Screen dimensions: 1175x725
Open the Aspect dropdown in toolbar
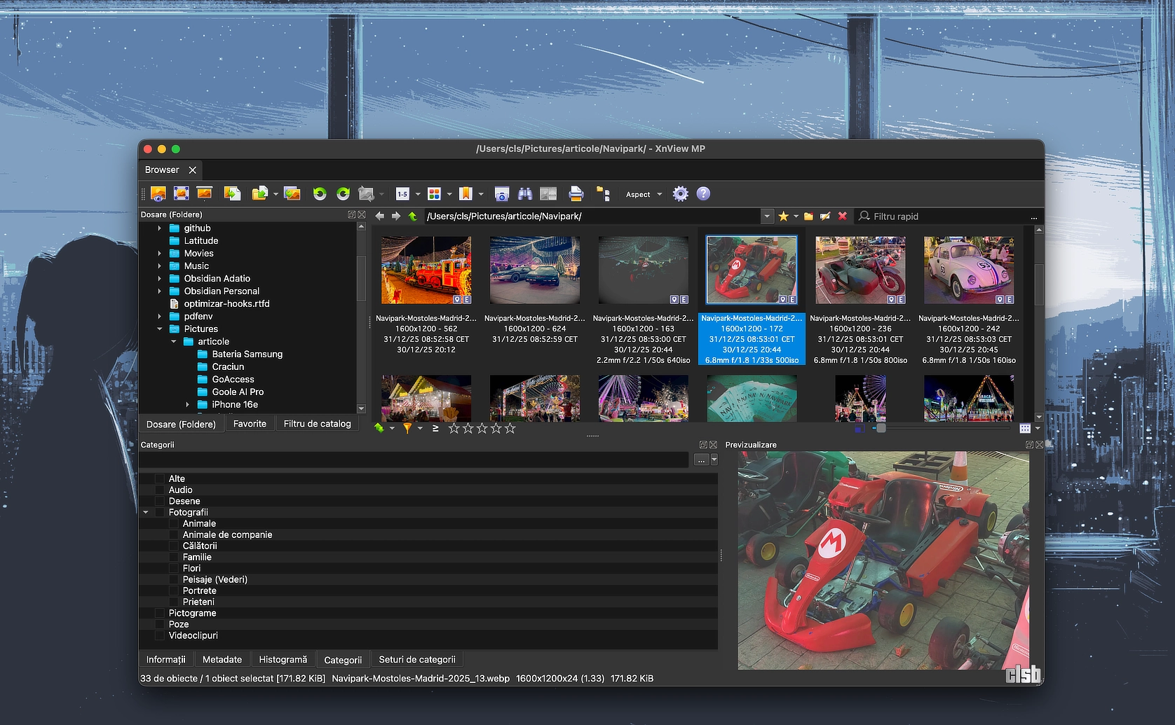coord(644,195)
